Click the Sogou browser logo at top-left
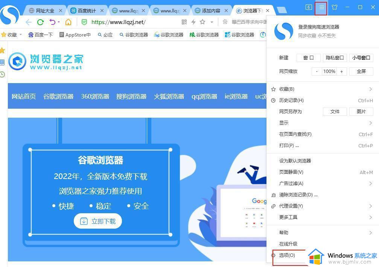Screen dimensions: 379x267 point(9,15)
